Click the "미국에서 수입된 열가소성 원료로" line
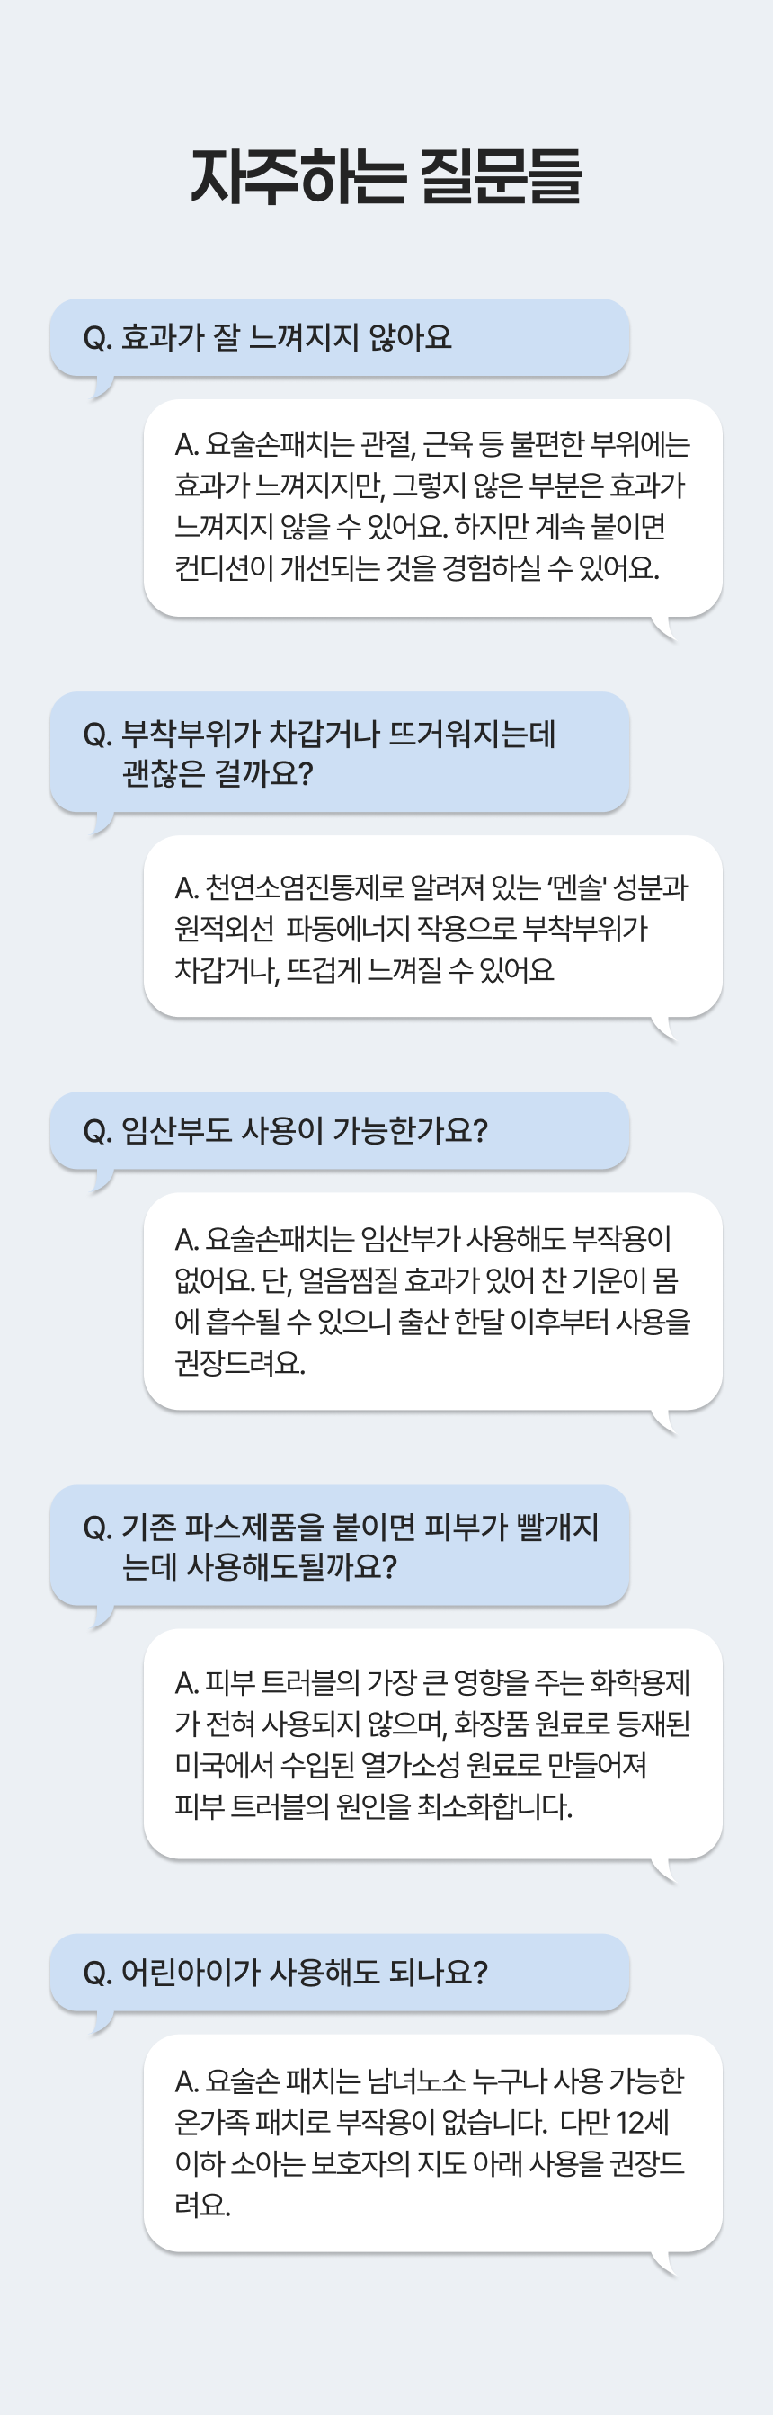The width and height of the screenshot is (773, 2415). (x=412, y=1764)
